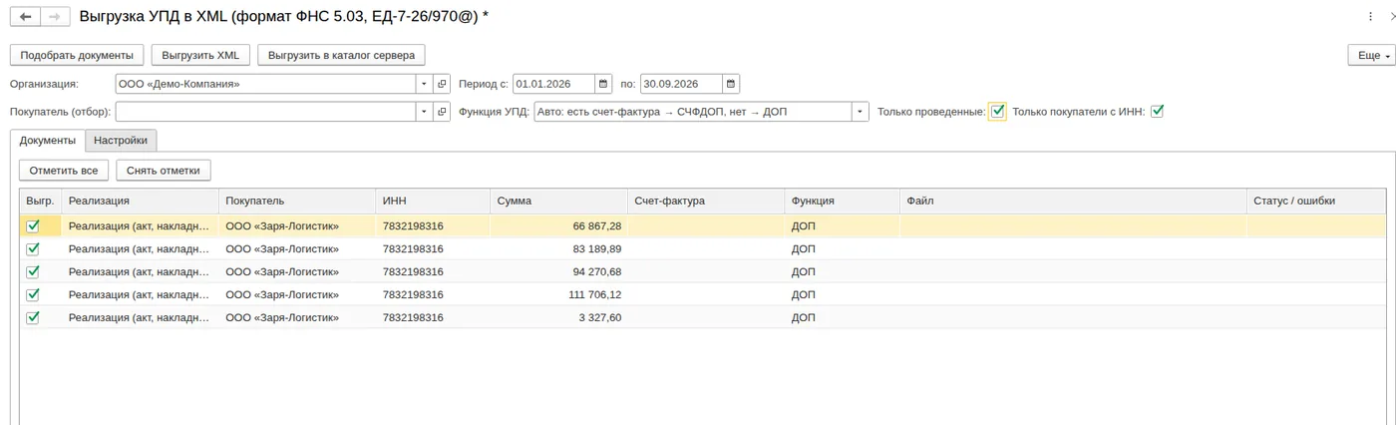Click ДОП function cell in 111 706,12 row
1396x425 pixels.
pyautogui.click(x=842, y=294)
